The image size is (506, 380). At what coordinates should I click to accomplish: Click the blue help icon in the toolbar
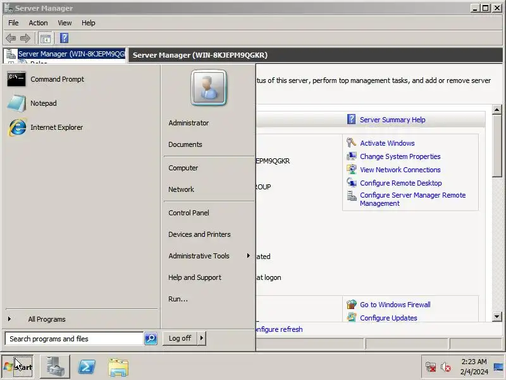click(64, 38)
